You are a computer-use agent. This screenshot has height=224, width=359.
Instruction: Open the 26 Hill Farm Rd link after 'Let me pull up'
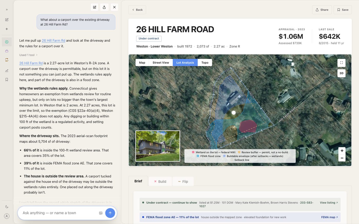(53, 40)
